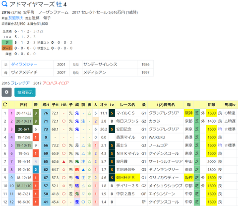The width and height of the screenshot is (238, 207).
Task: Select race name 毎日スワンS
Action: coord(127,121)
